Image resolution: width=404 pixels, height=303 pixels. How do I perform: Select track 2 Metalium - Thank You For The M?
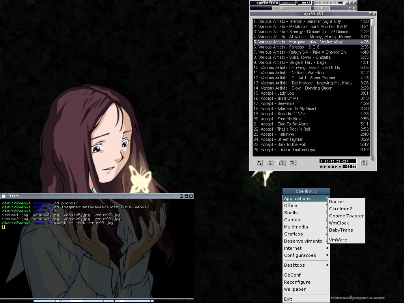click(x=311, y=26)
